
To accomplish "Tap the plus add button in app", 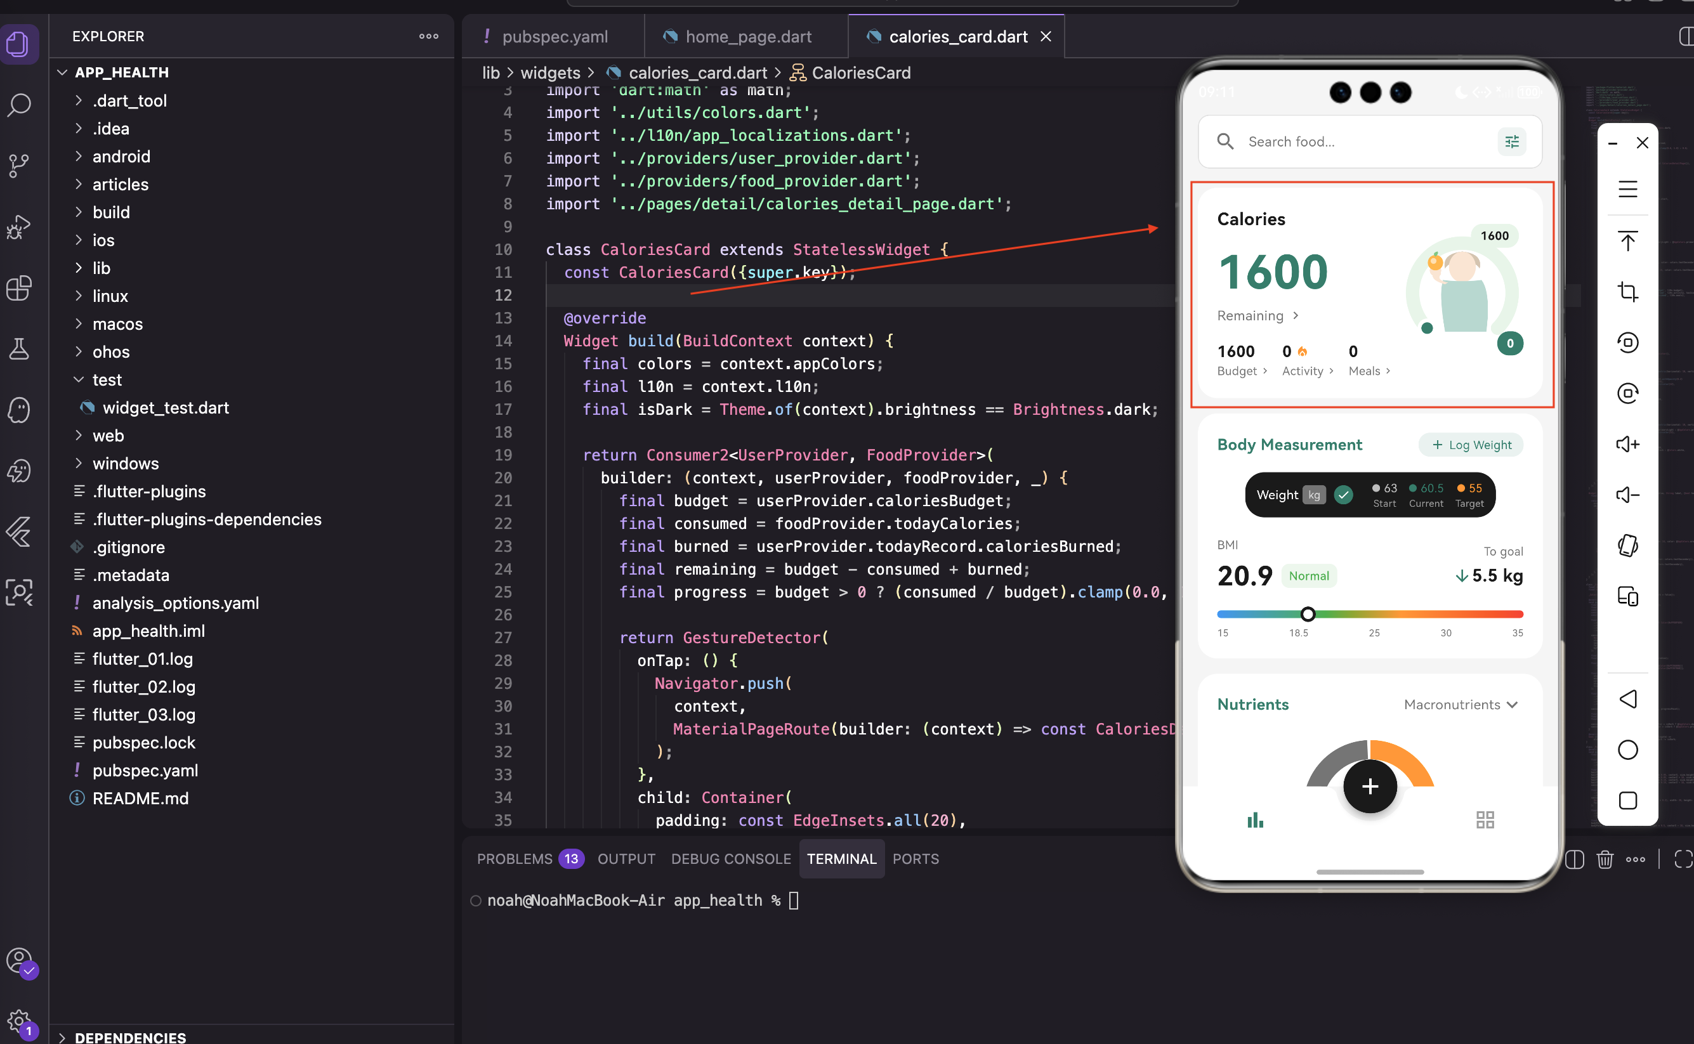I will click(1369, 786).
